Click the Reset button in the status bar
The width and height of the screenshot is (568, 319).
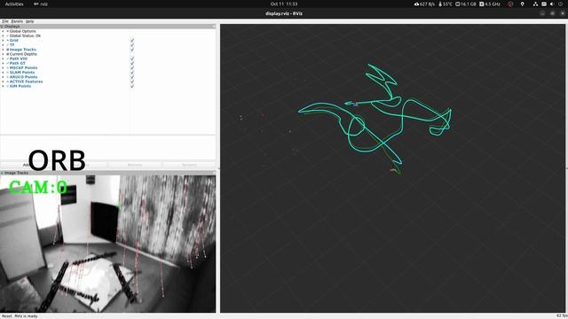tap(6, 316)
